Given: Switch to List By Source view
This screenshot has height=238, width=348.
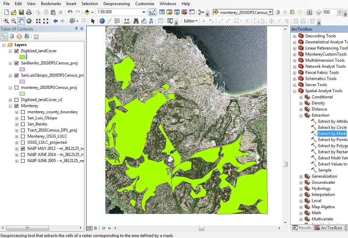Looking at the screenshot, I should [12, 37].
